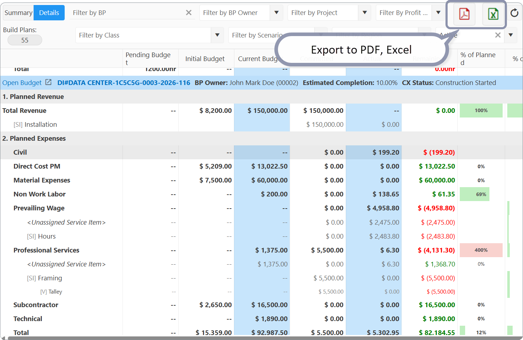
Task: Click the Filter by BP input field
Action: [x=127, y=13]
